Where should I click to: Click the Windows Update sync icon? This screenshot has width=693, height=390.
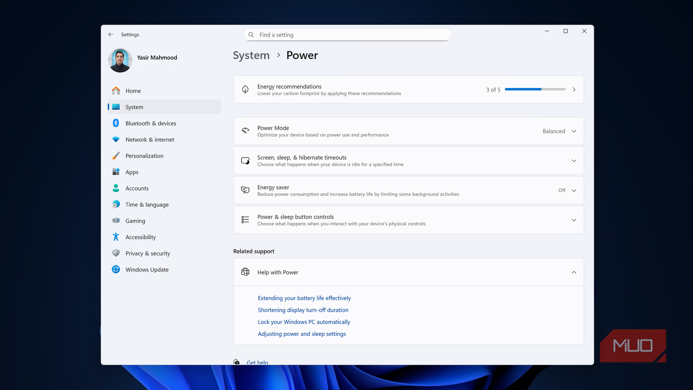[x=116, y=269]
